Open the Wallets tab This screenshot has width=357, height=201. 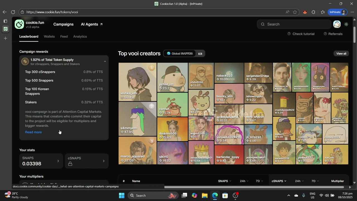(x=49, y=37)
